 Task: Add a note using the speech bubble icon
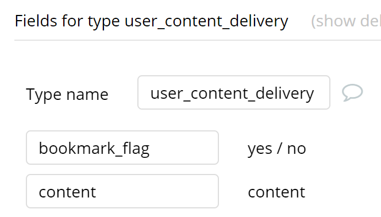(352, 92)
